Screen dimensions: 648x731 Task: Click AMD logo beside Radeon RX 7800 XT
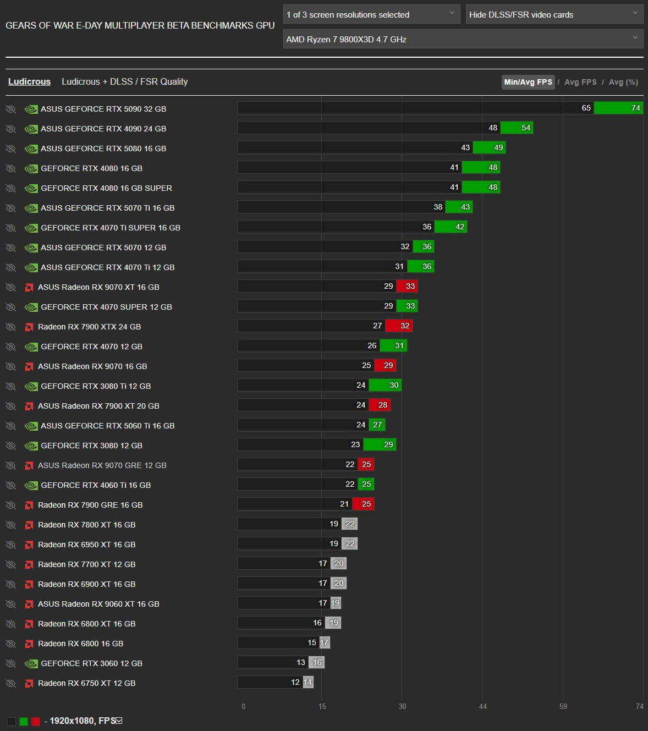pos(29,525)
